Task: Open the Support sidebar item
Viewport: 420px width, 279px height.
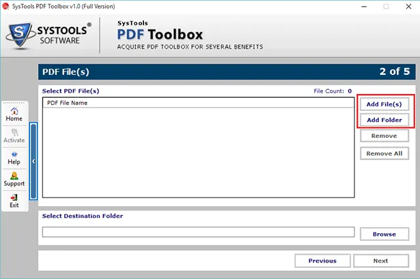Action: coord(14,179)
